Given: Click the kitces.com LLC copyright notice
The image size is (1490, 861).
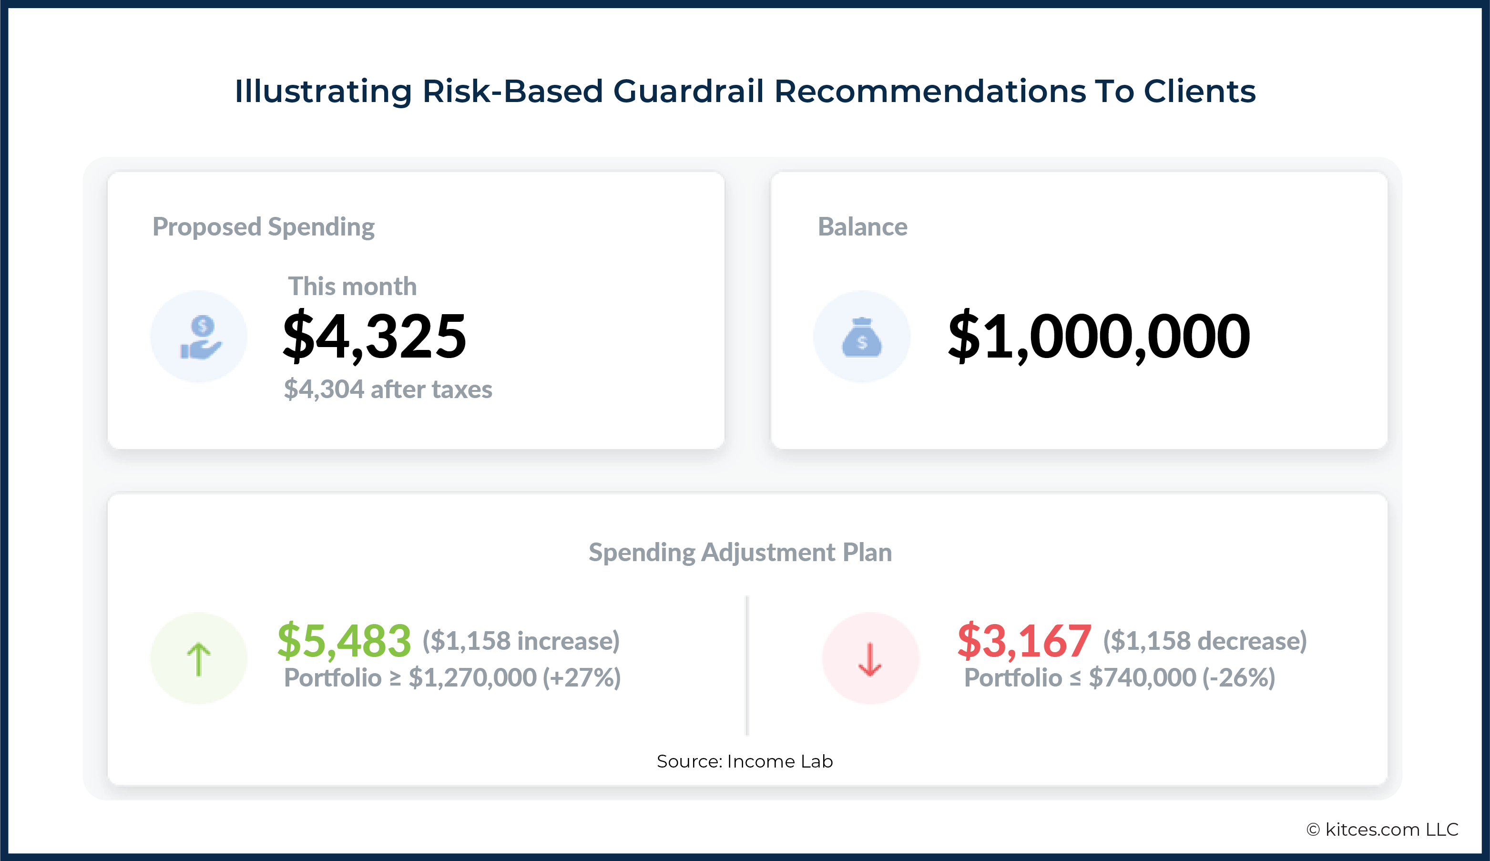Looking at the screenshot, I should (x=1382, y=829).
